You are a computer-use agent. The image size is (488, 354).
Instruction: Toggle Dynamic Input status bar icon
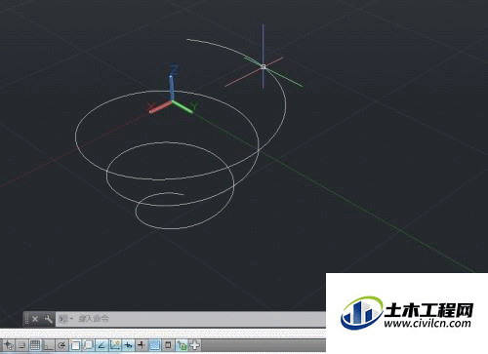click(x=129, y=345)
